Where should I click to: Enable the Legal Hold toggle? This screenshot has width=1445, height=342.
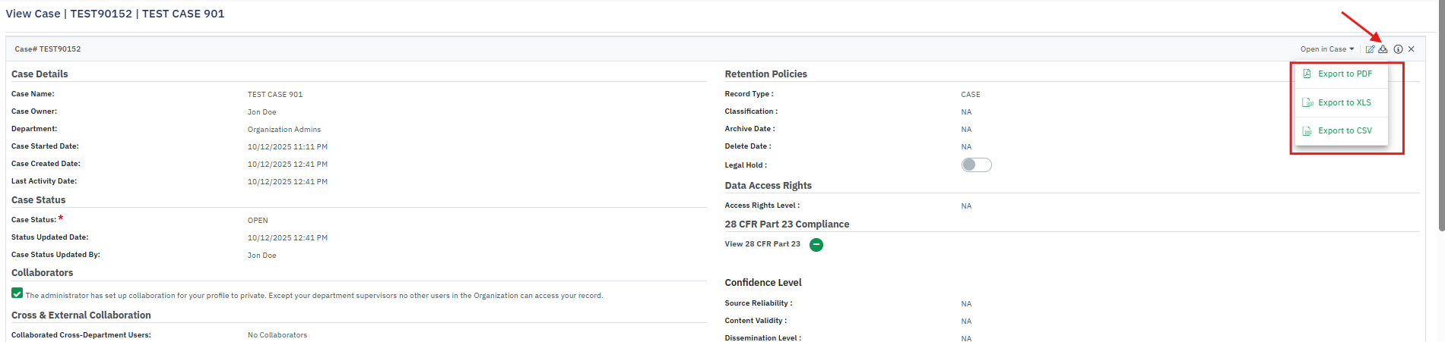[x=976, y=165]
